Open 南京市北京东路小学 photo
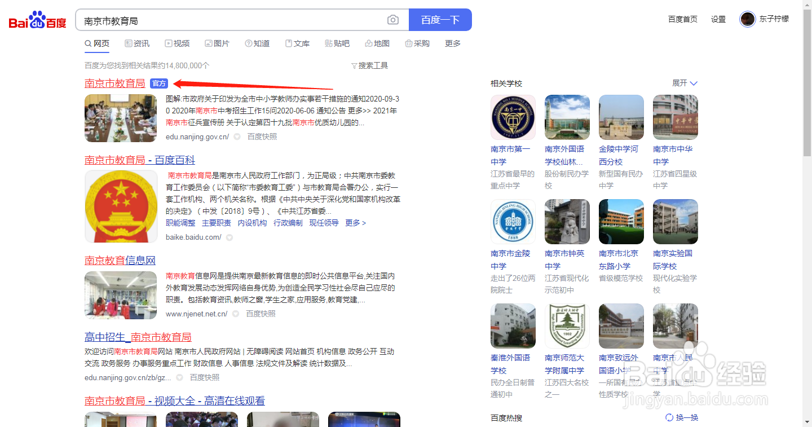 tap(621, 222)
